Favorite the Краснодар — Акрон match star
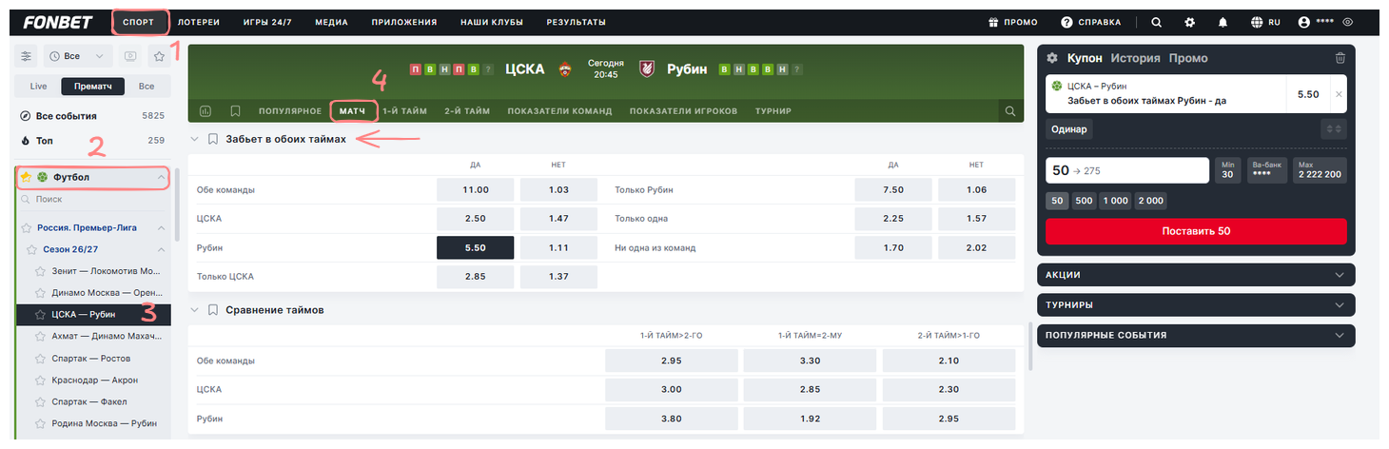The width and height of the screenshot is (1389, 449). tap(40, 381)
